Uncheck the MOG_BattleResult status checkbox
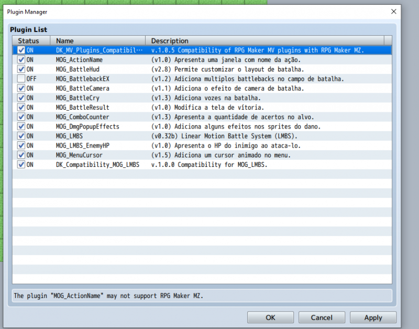 click(x=21, y=108)
